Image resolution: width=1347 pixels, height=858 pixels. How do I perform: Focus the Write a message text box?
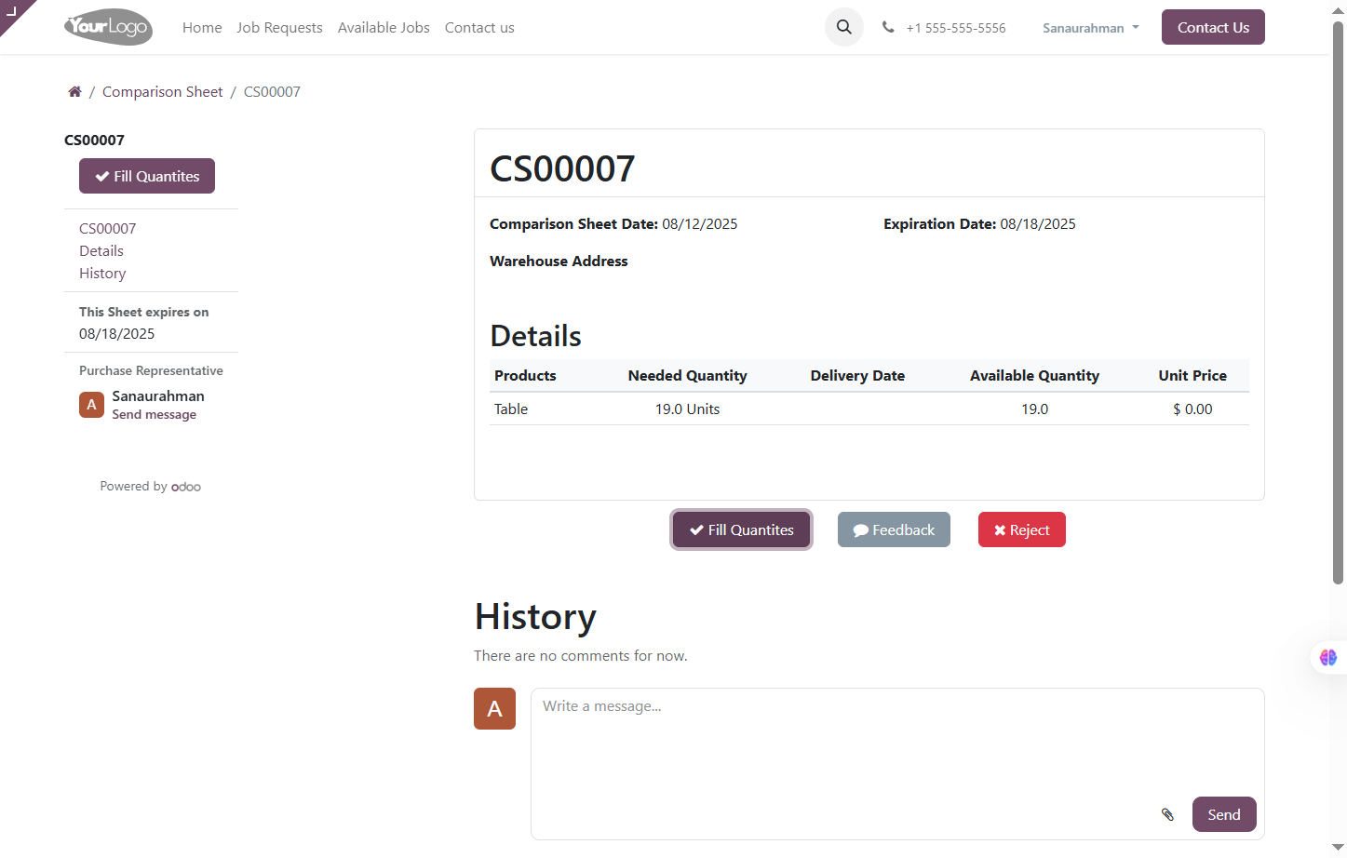897,764
